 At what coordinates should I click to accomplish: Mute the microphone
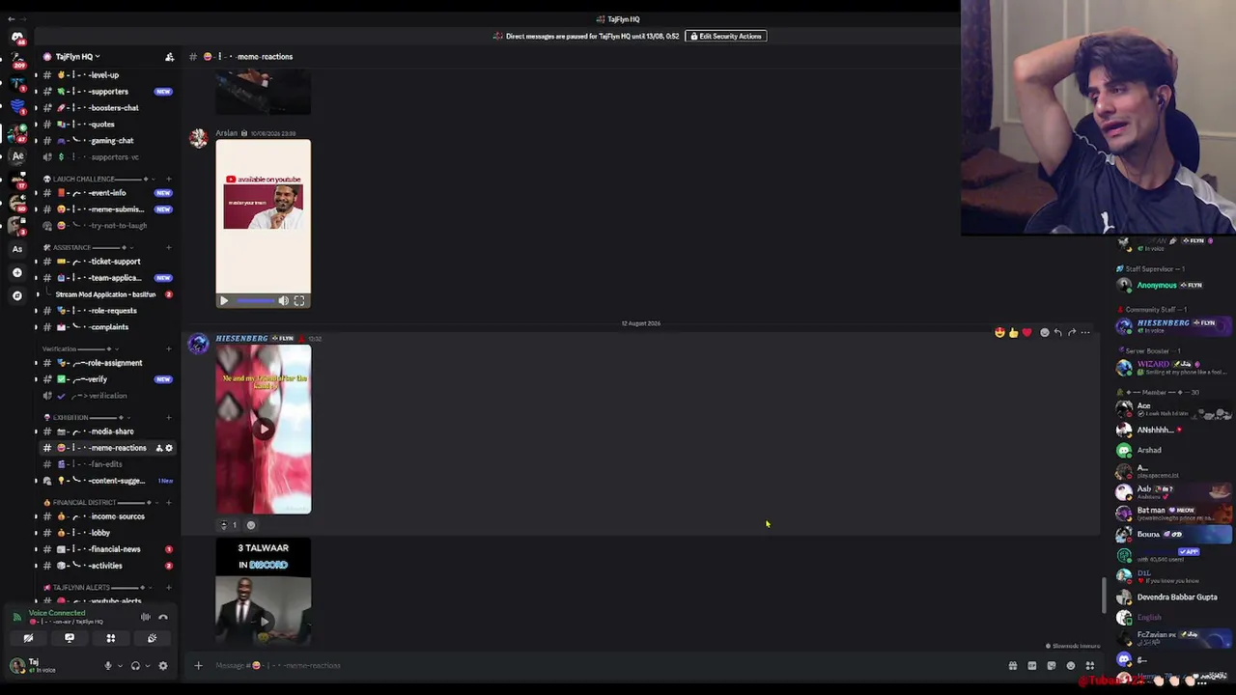tap(108, 666)
